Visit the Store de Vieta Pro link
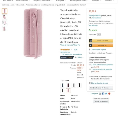 tap(70, 45)
